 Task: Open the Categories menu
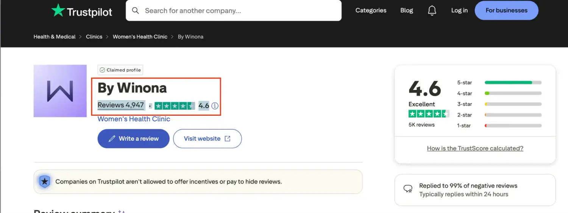[x=371, y=11]
